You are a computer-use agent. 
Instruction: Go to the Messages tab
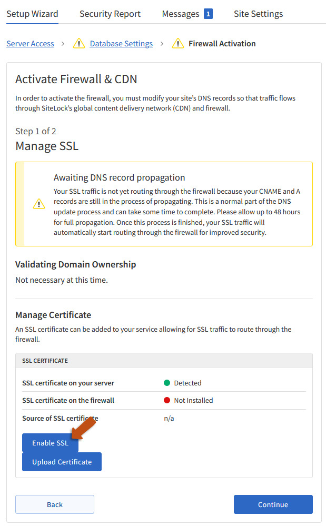point(180,14)
